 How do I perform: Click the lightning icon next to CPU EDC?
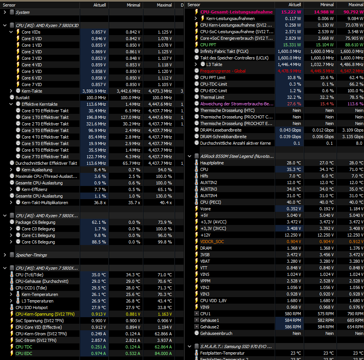pos(12,353)
